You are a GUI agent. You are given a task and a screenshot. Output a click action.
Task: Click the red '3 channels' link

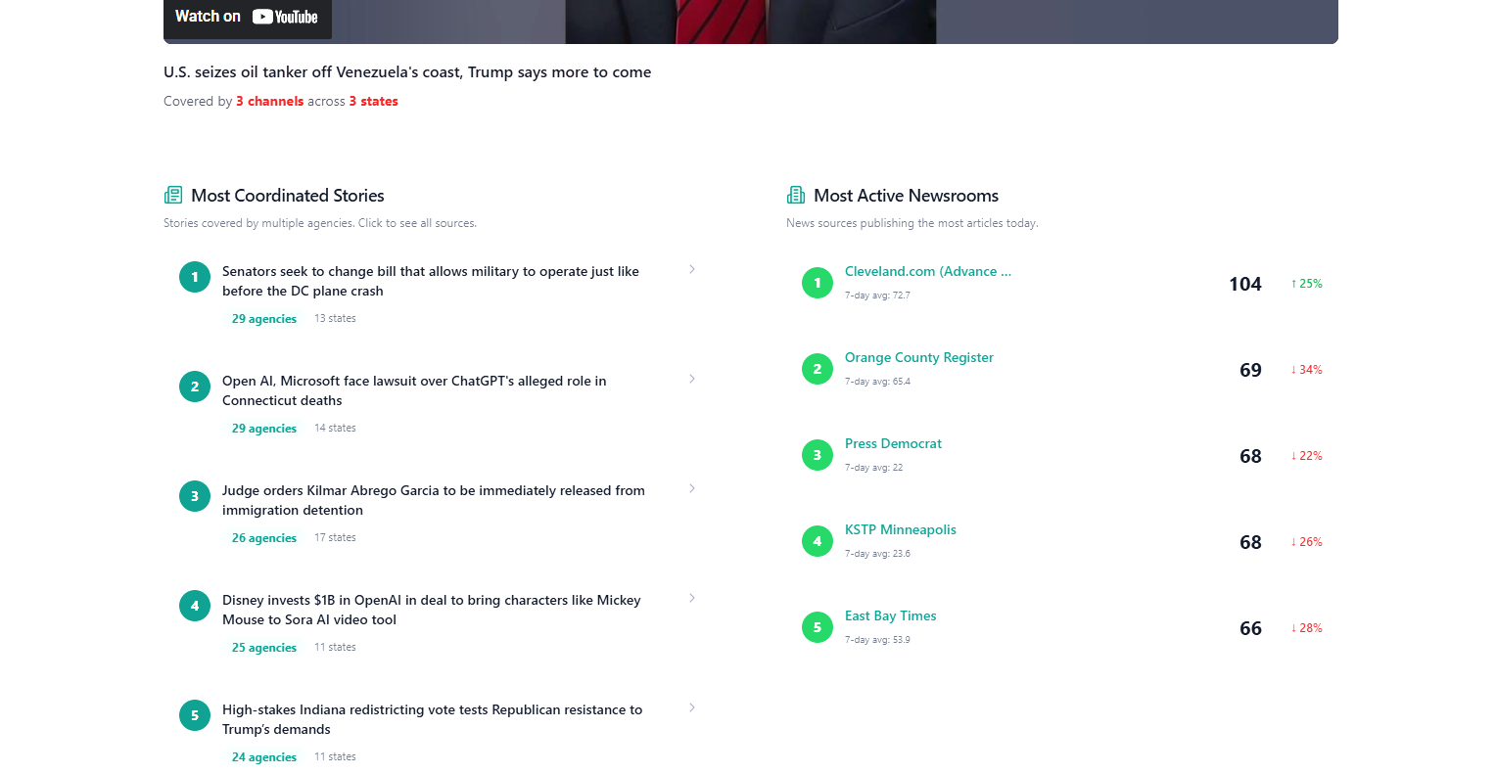tap(270, 102)
